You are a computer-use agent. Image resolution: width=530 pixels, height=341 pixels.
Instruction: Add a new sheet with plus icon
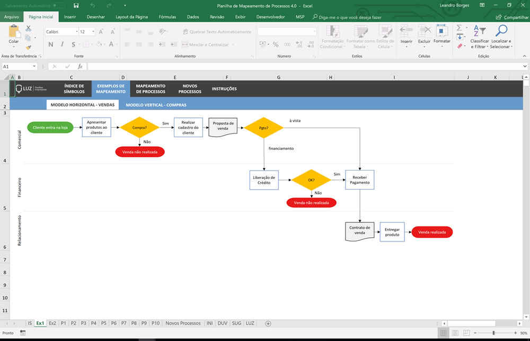(268, 324)
